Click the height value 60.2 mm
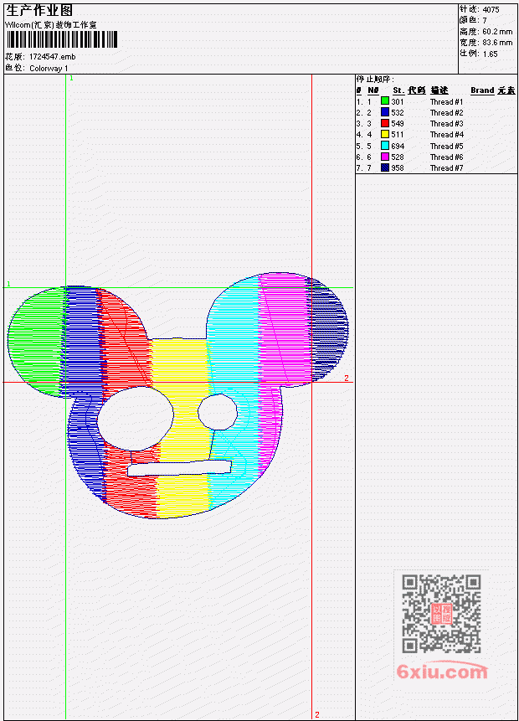 [497, 31]
